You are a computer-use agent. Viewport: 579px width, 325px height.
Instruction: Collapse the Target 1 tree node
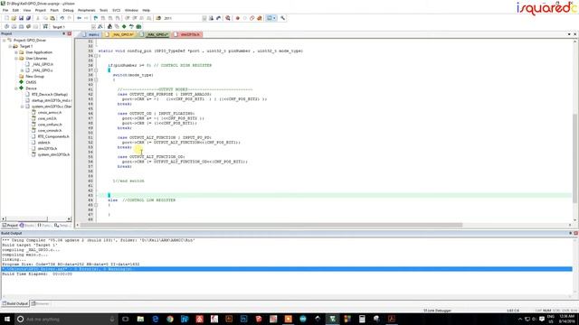coord(10,46)
